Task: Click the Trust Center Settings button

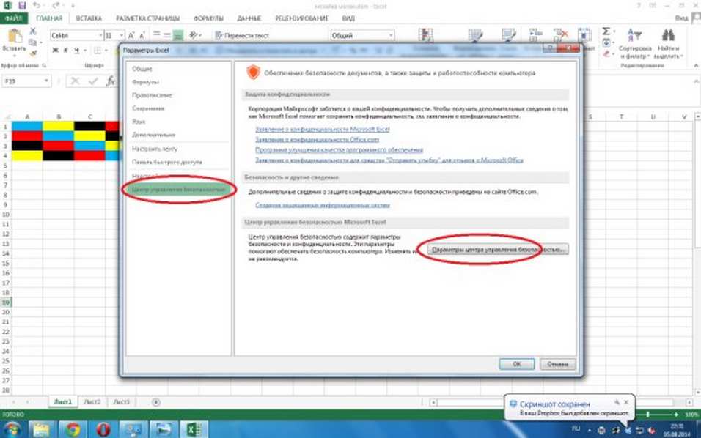Action: click(498, 250)
